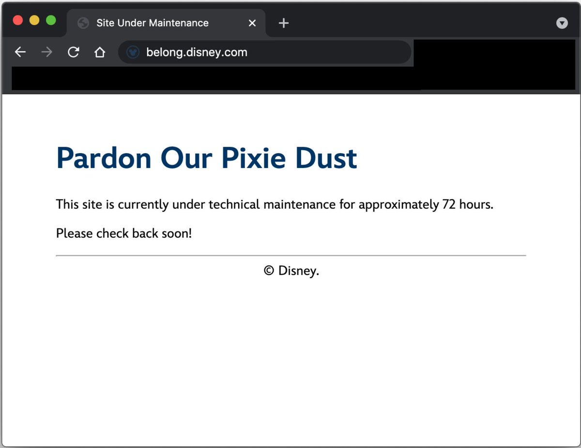Image resolution: width=581 pixels, height=448 pixels.
Task: Reload the belong.disney.com page
Action: click(73, 52)
